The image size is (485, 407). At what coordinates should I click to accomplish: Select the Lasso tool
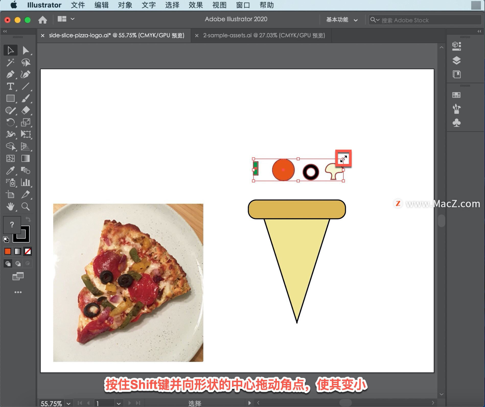point(26,62)
